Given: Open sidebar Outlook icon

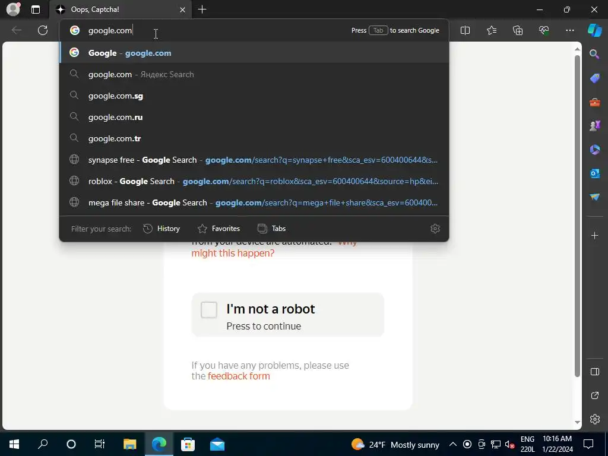Looking at the screenshot, I should 594,173.
